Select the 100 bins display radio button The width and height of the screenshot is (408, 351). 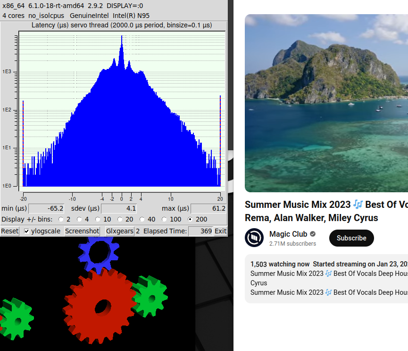[x=164, y=219]
